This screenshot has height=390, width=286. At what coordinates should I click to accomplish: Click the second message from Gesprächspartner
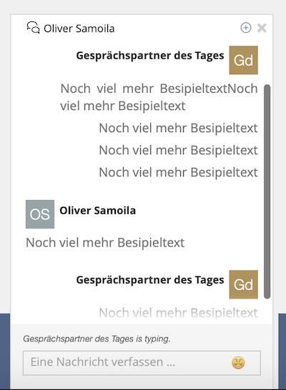pyautogui.click(x=178, y=128)
